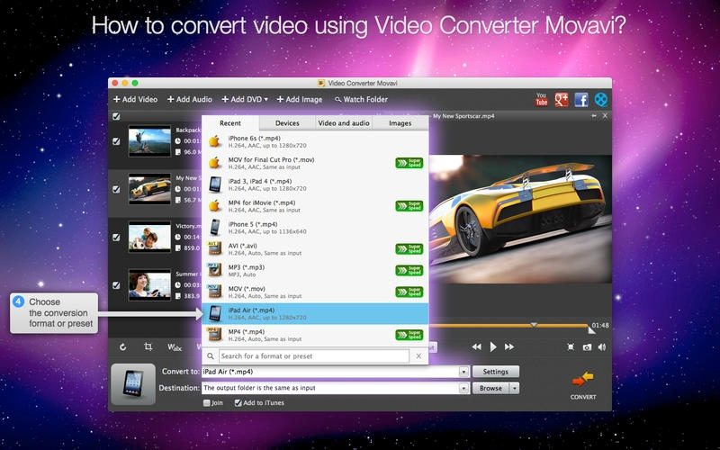
Task: Click Super Speed badge on MP3 row
Action: tap(409, 271)
